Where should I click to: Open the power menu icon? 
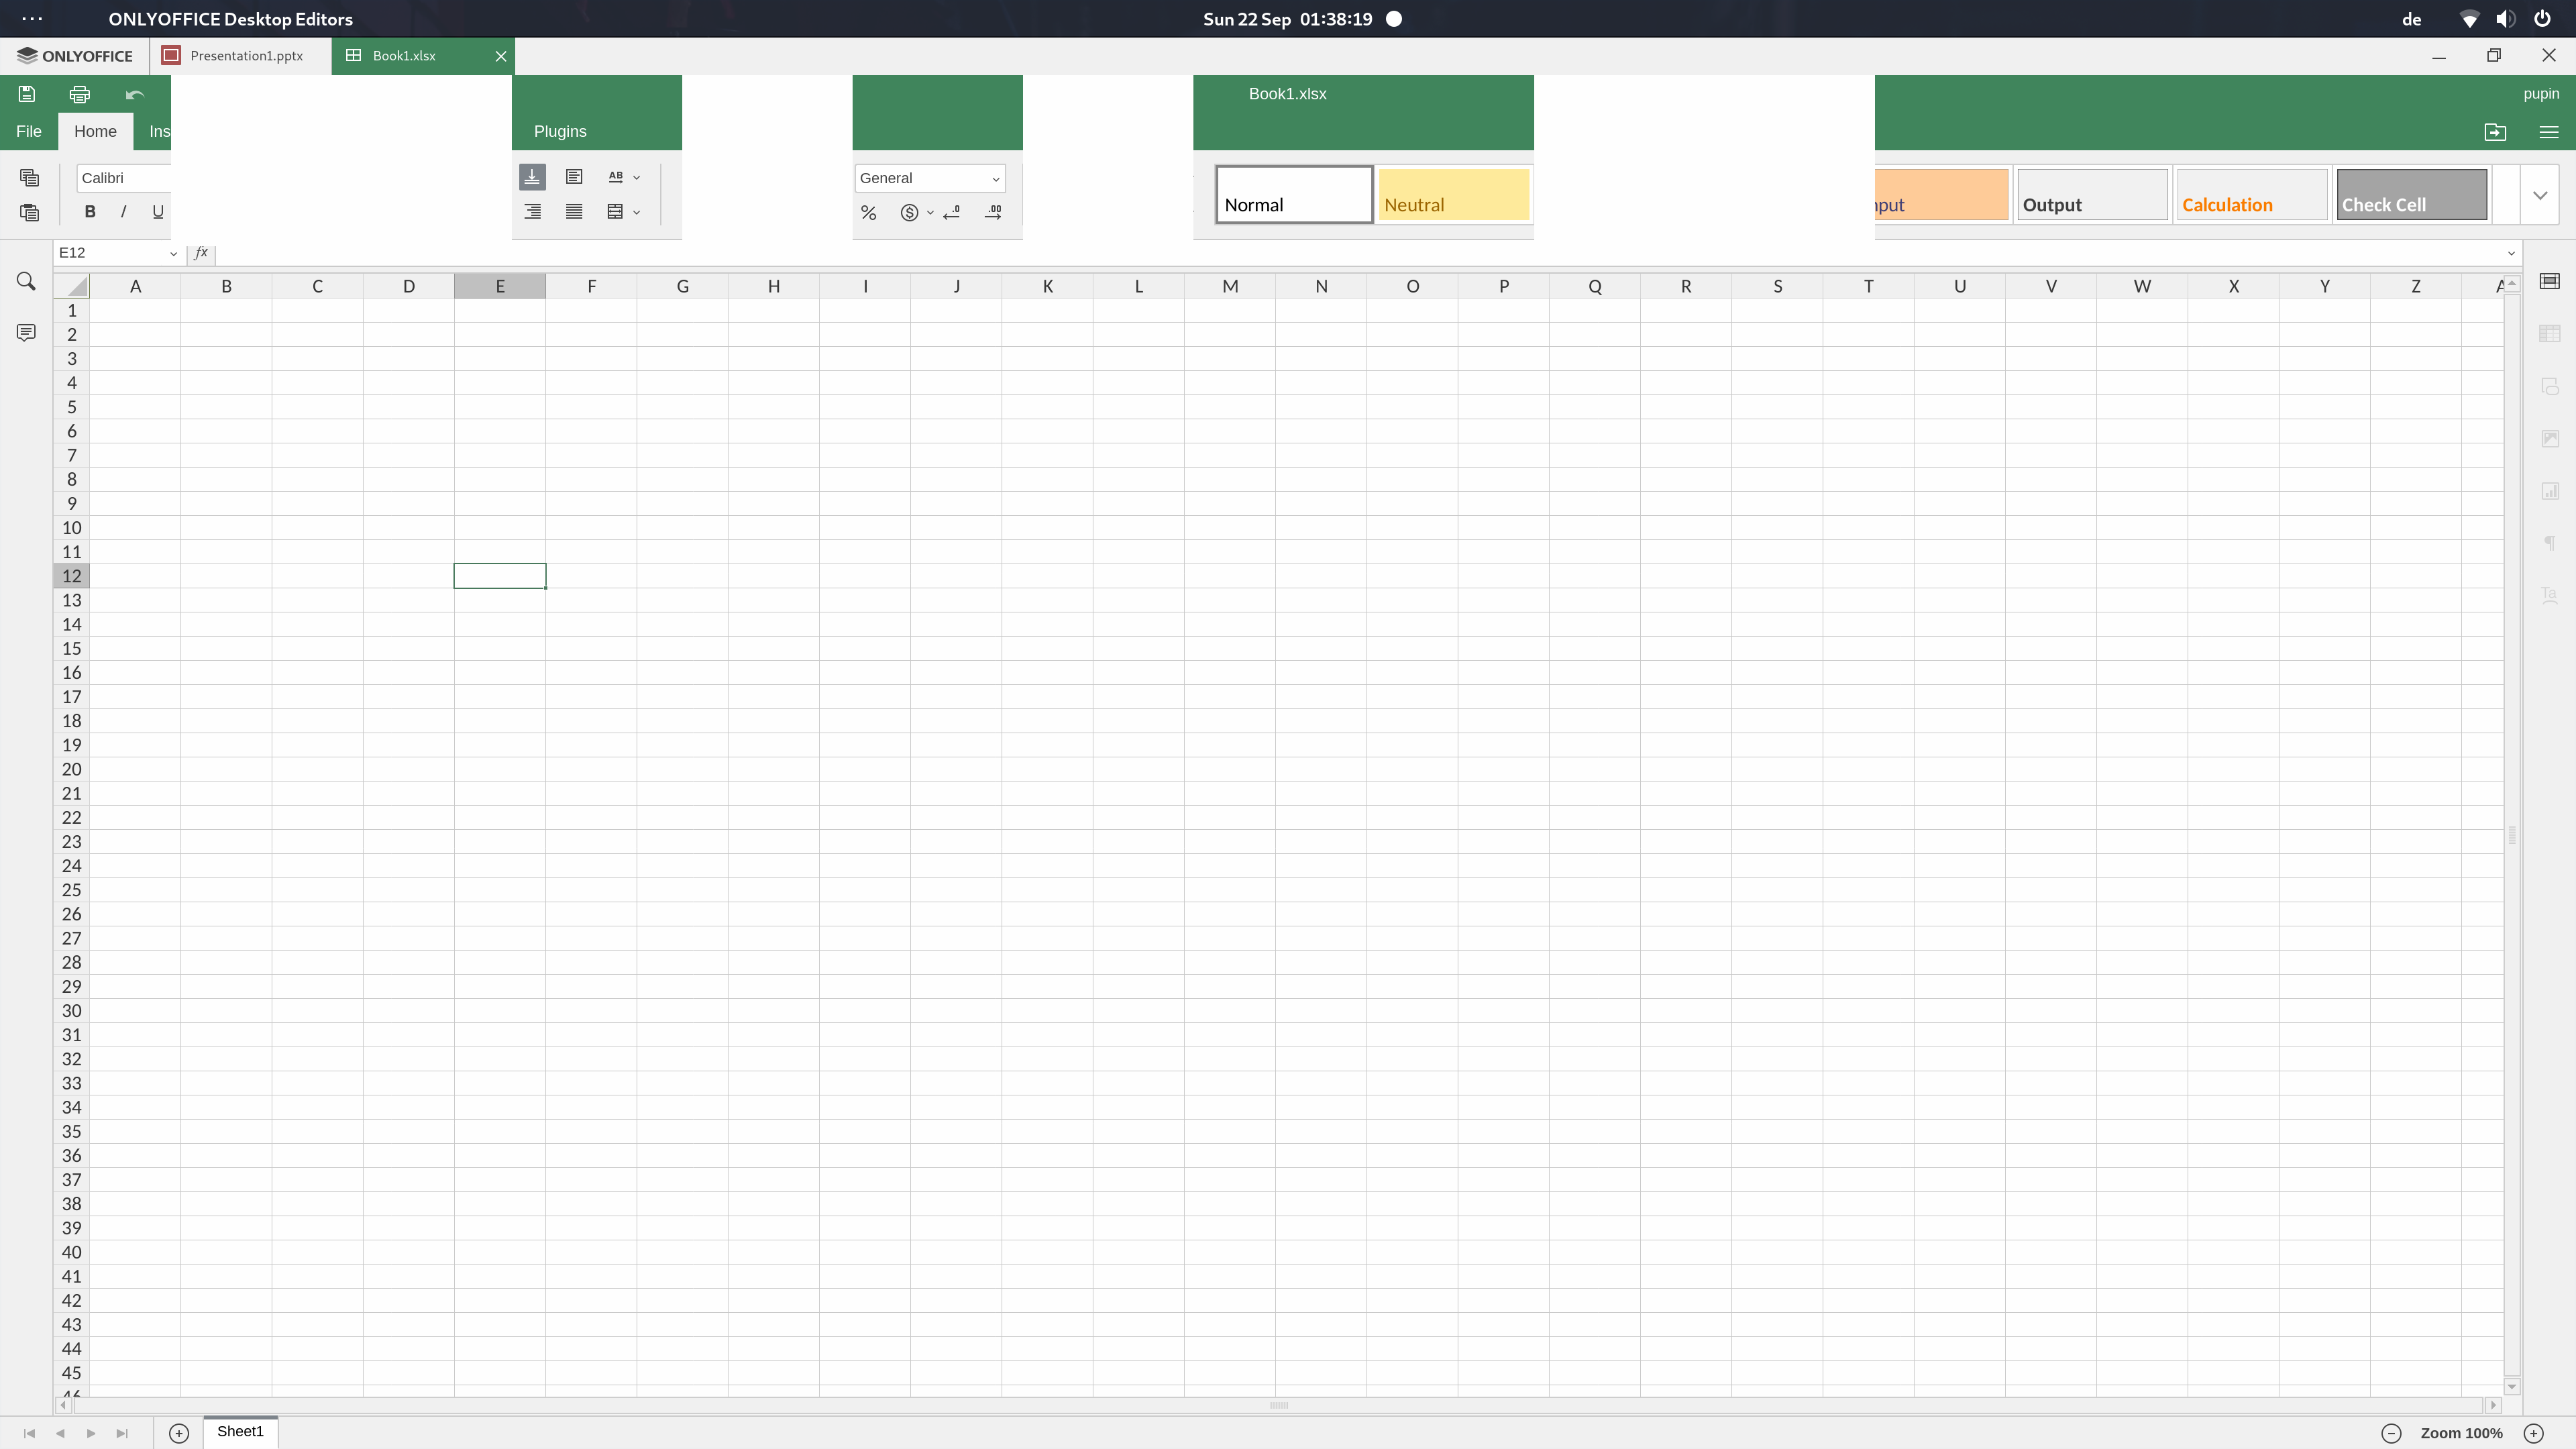point(2542,19)
